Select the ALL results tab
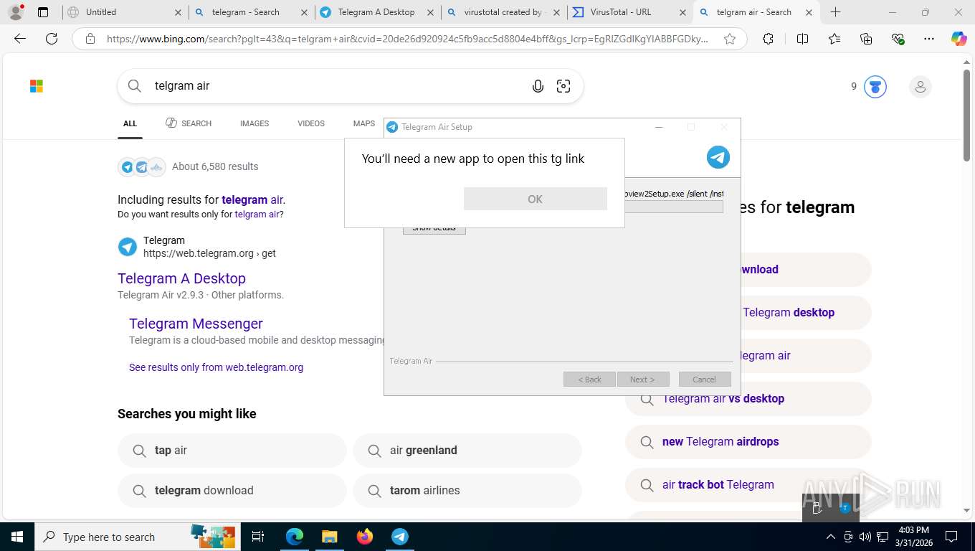This screenshot has height=551, width=975. pyautogui.click(x=130, y=123)
